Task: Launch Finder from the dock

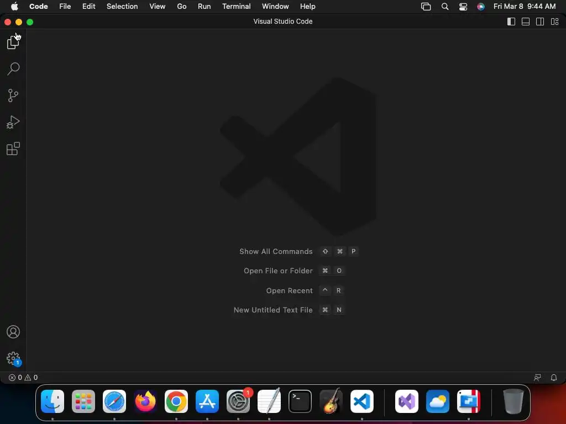Action: point(53,401)
